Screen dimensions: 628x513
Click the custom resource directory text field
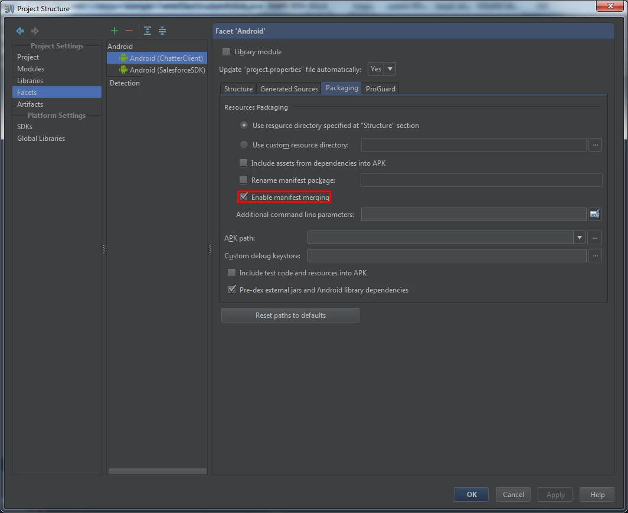(474, 145)
